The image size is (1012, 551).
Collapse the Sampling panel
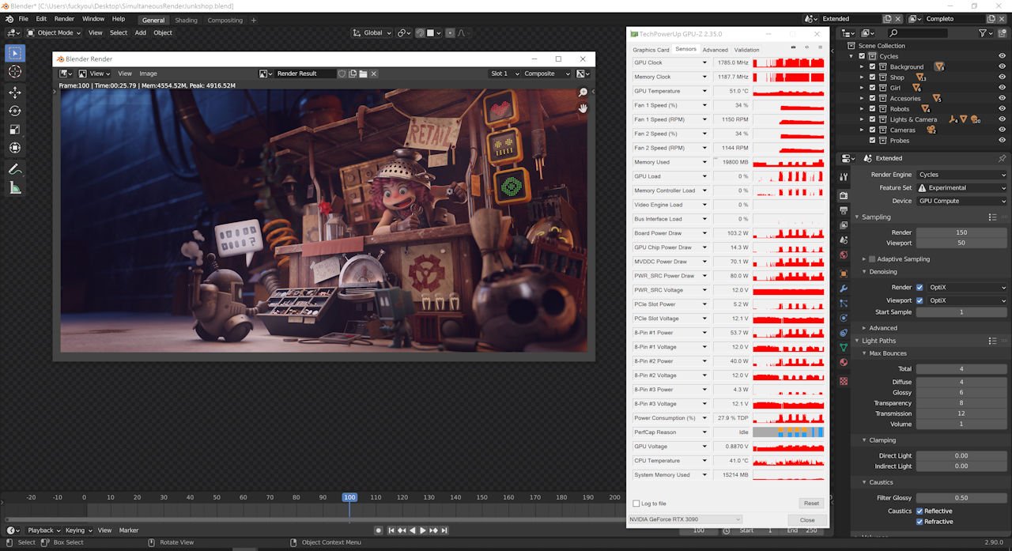tap(876, 217)
